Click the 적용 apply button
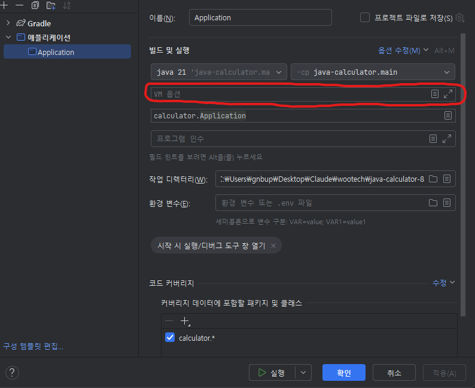 tap(444, 372)
